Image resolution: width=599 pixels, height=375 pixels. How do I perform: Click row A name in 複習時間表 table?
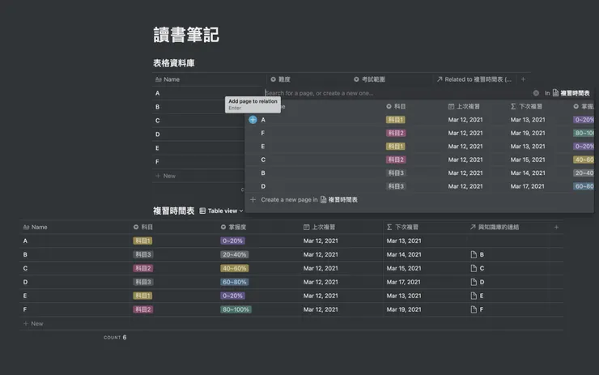point(25,241)
